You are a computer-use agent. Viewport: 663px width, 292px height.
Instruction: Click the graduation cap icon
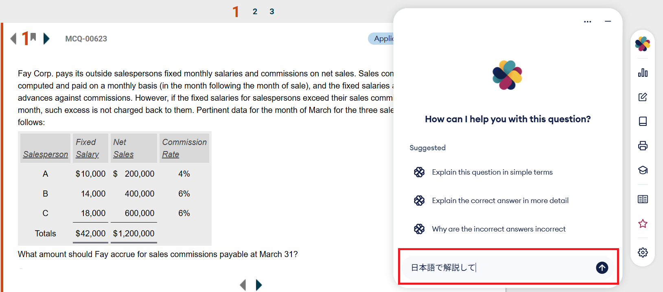pos(643,170)
